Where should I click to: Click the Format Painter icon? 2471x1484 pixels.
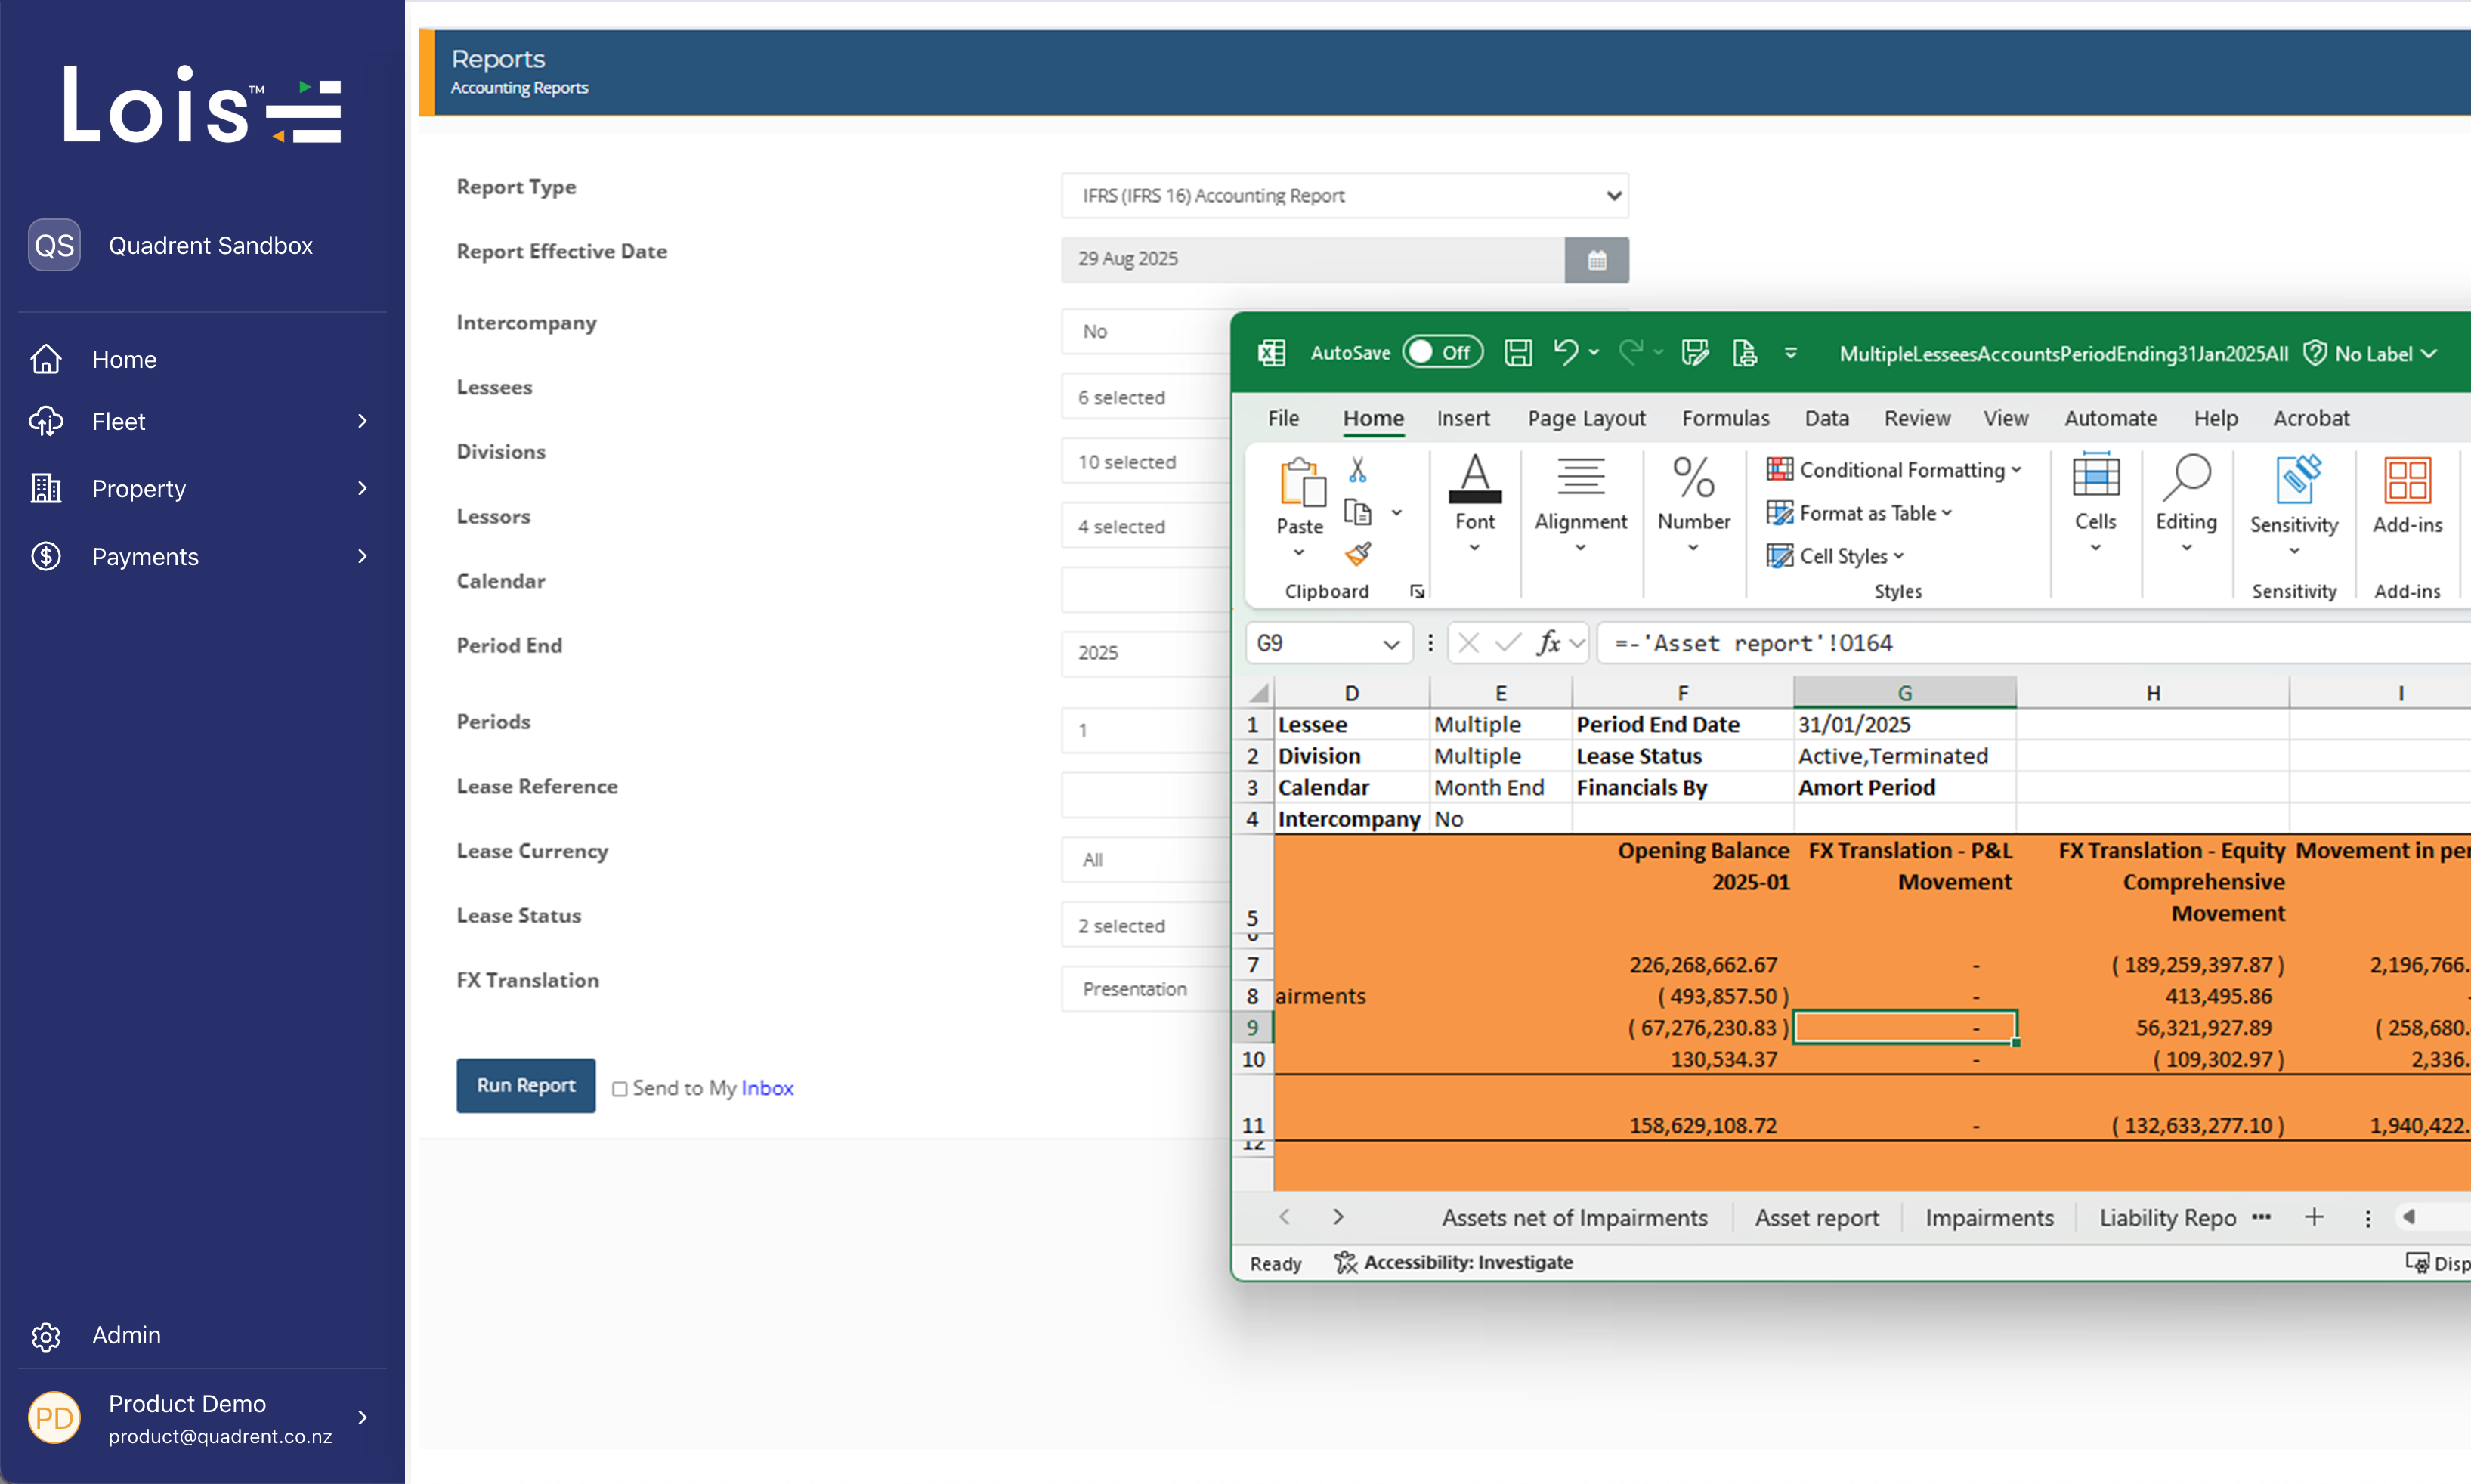(x=1358, y=554)
